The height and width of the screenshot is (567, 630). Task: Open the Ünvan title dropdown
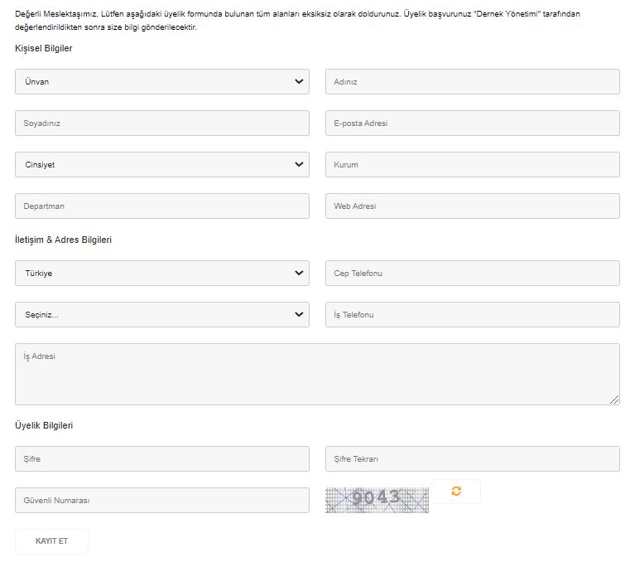(162, 81)
